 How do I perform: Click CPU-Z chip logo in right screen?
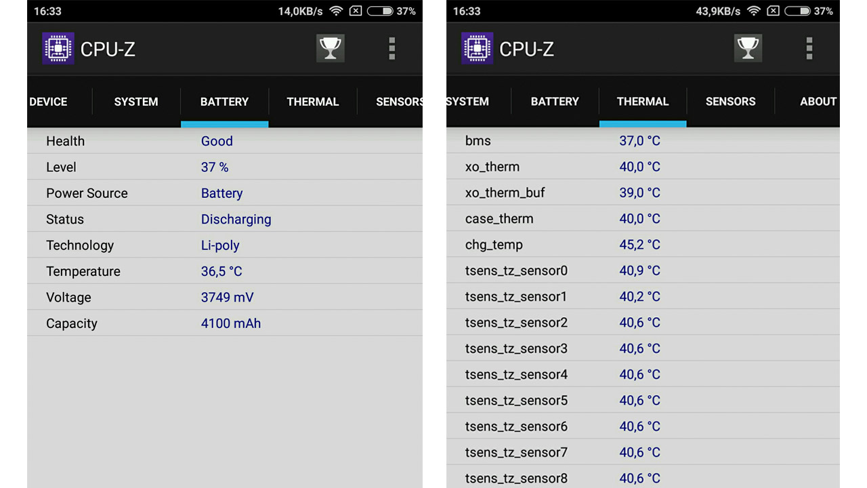coord(477,49)
